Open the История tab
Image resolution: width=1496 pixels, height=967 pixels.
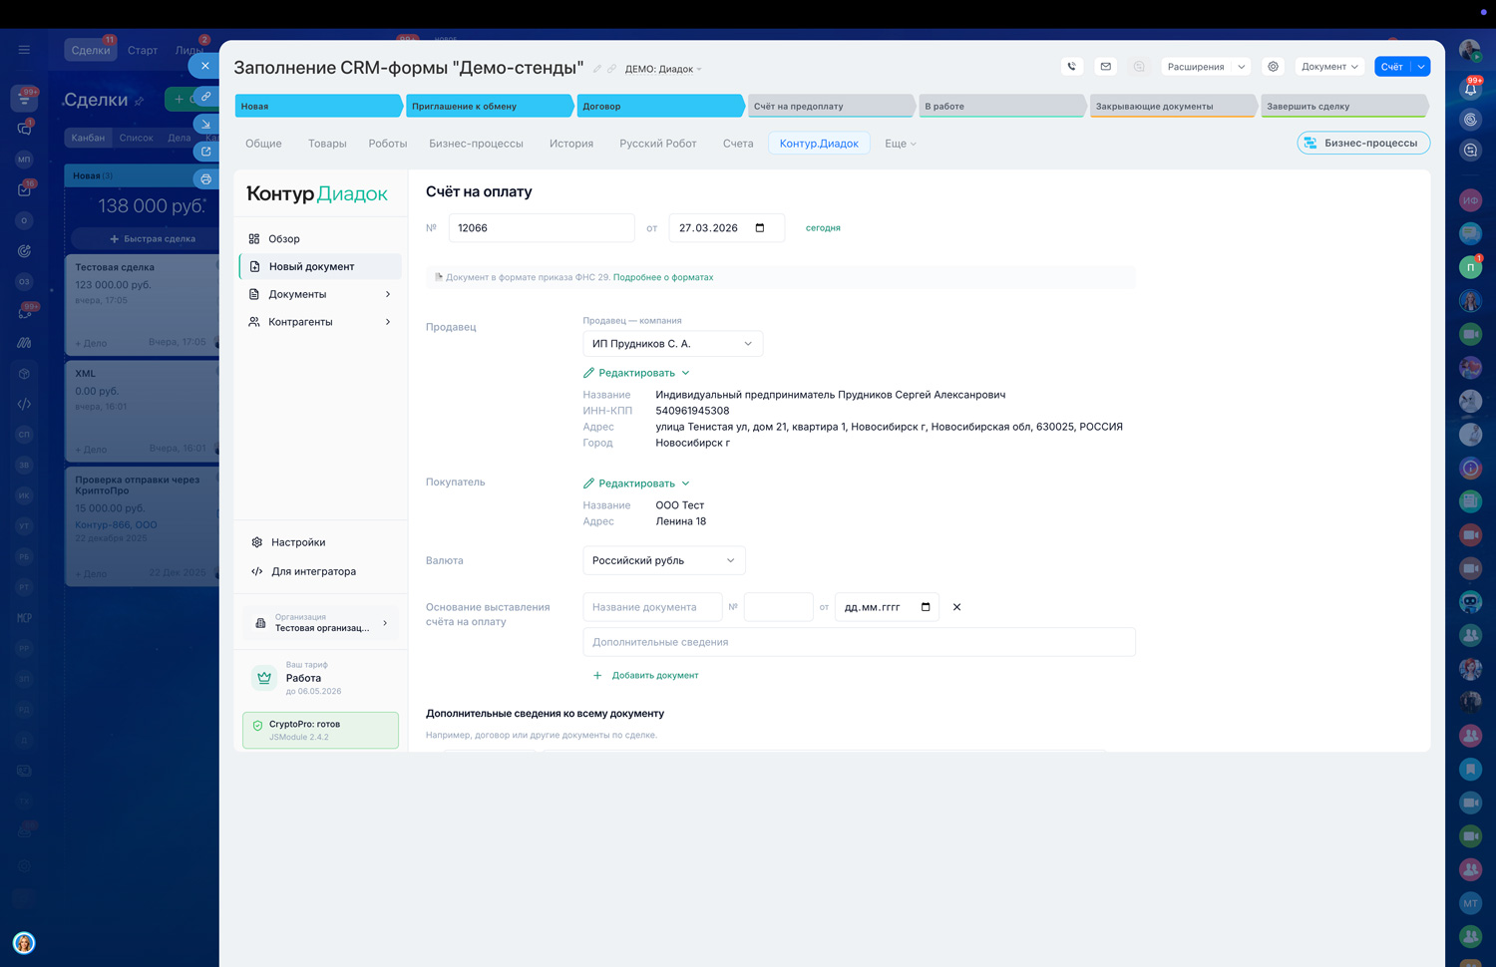pyautogui.click(x=571, y=144)
